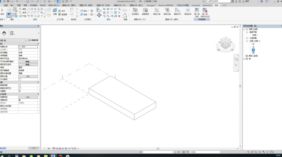Click the vertical scrollbar thumb of drawing area
The image size is (282, 157).
pyautogui.click(x=240, y=86)
